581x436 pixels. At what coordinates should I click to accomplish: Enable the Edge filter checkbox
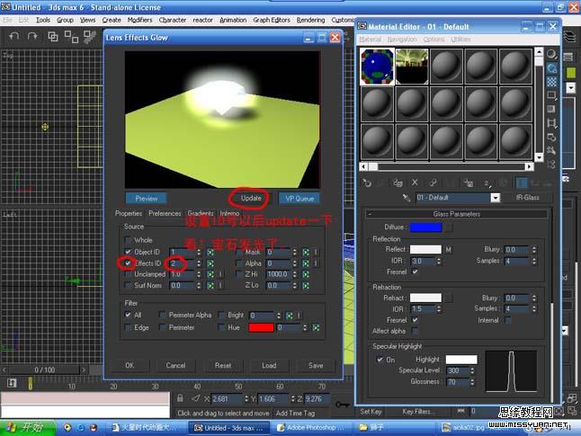(x=128, y=327)
